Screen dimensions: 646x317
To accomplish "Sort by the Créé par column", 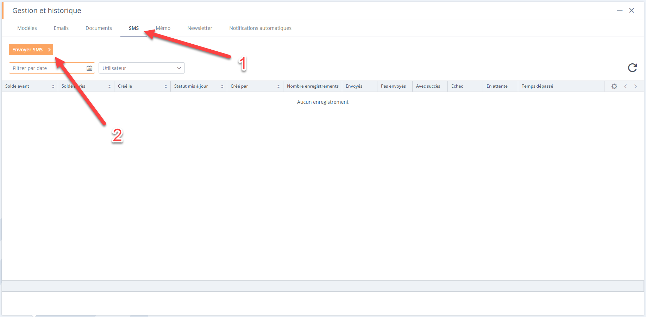I will point(255,86).
